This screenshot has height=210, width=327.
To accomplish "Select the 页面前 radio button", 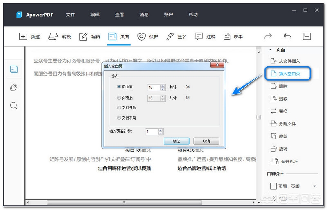I will point(119,86).
